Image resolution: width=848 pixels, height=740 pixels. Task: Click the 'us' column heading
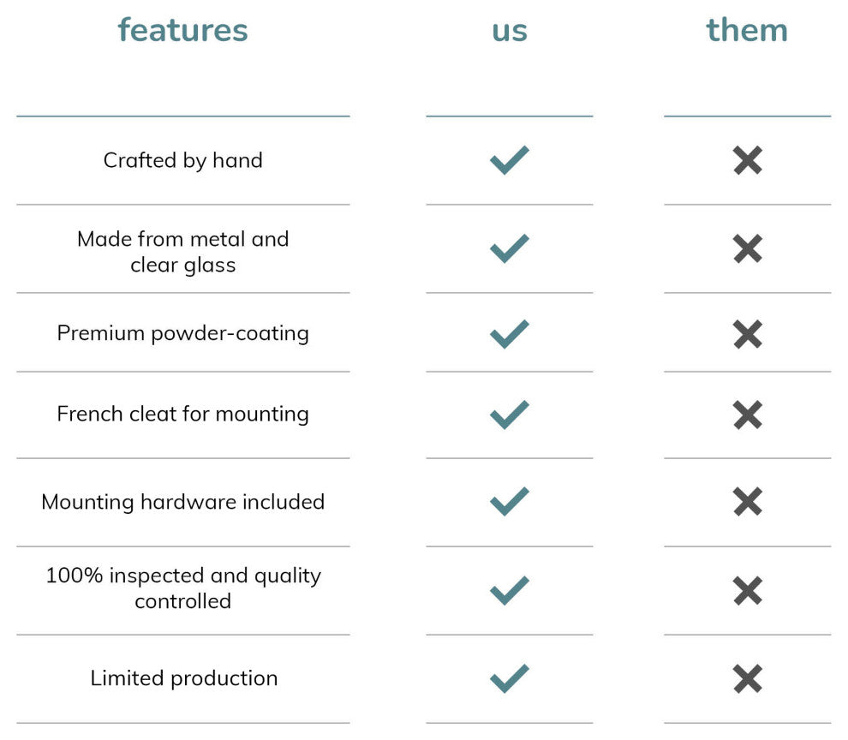click(509, 30)
